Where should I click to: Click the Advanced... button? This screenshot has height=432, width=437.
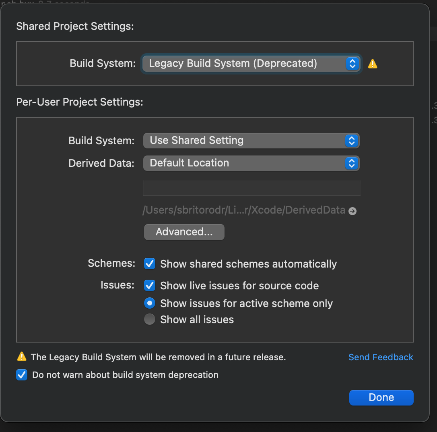184,232
